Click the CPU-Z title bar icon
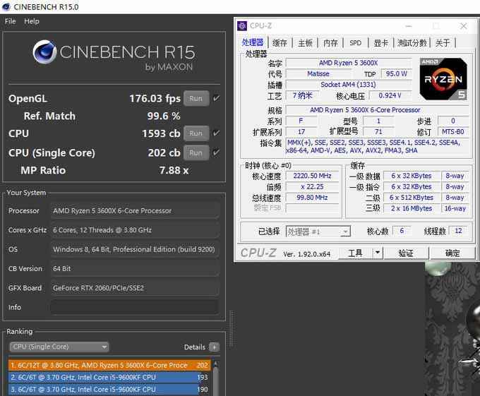Image resolution: width=480 pixels, height=396 pixels. 242,25
